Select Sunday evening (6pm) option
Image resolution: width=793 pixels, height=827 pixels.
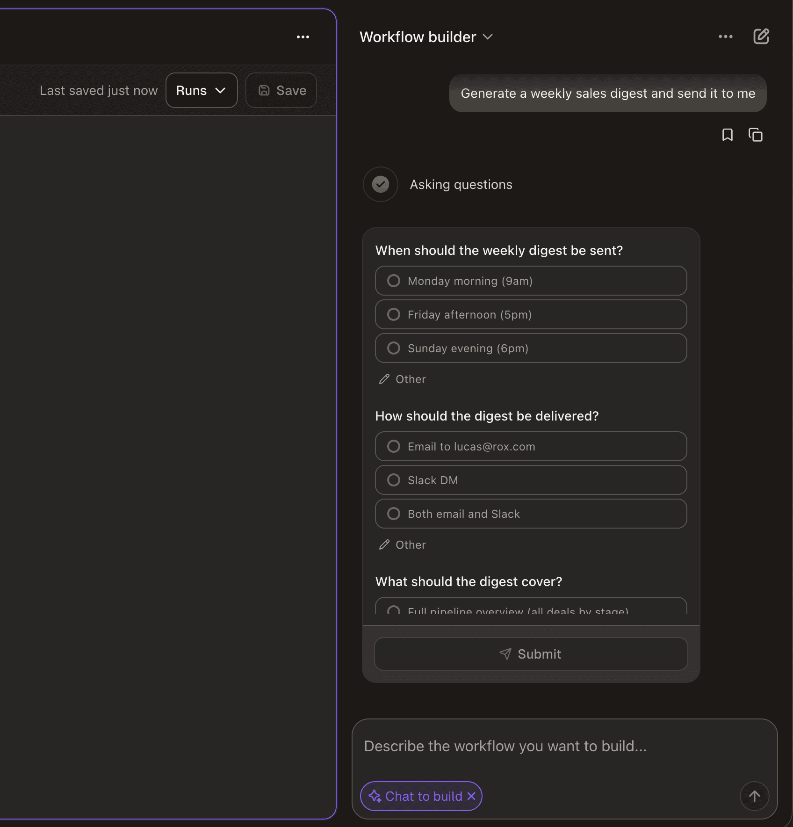pos(530,348)
